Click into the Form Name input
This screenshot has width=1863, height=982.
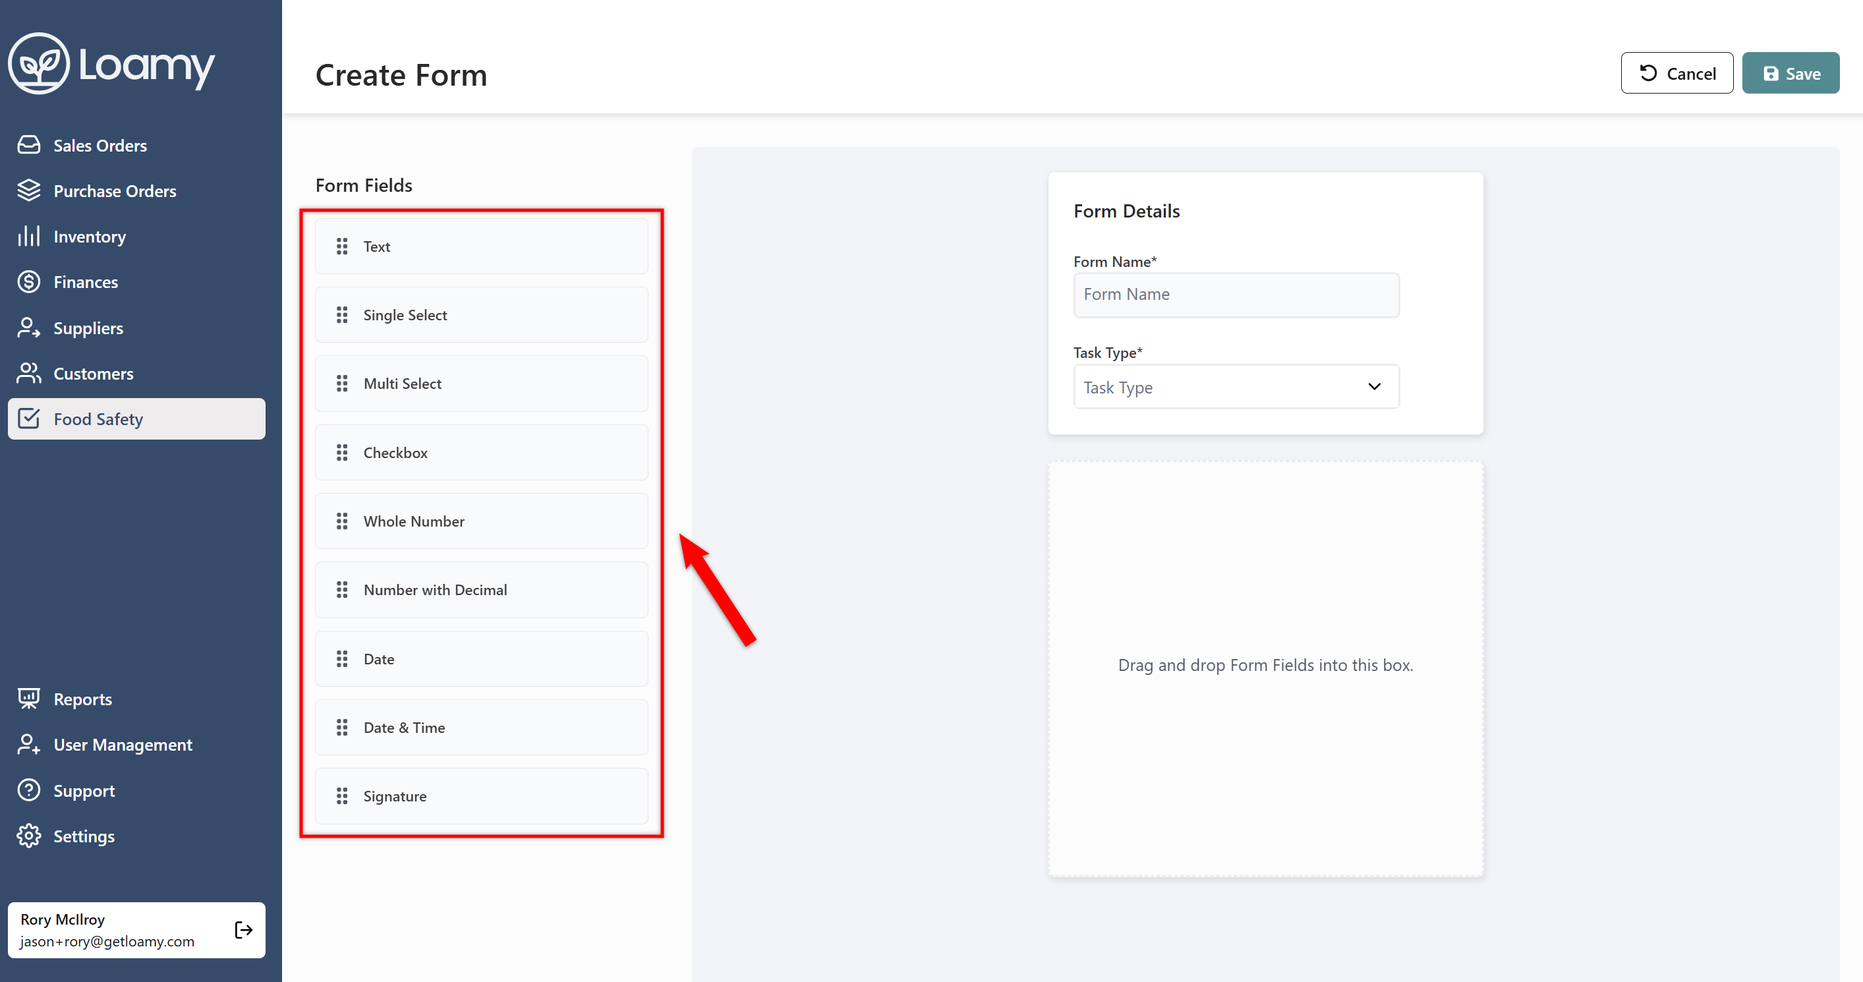(x=1236, y=295)
